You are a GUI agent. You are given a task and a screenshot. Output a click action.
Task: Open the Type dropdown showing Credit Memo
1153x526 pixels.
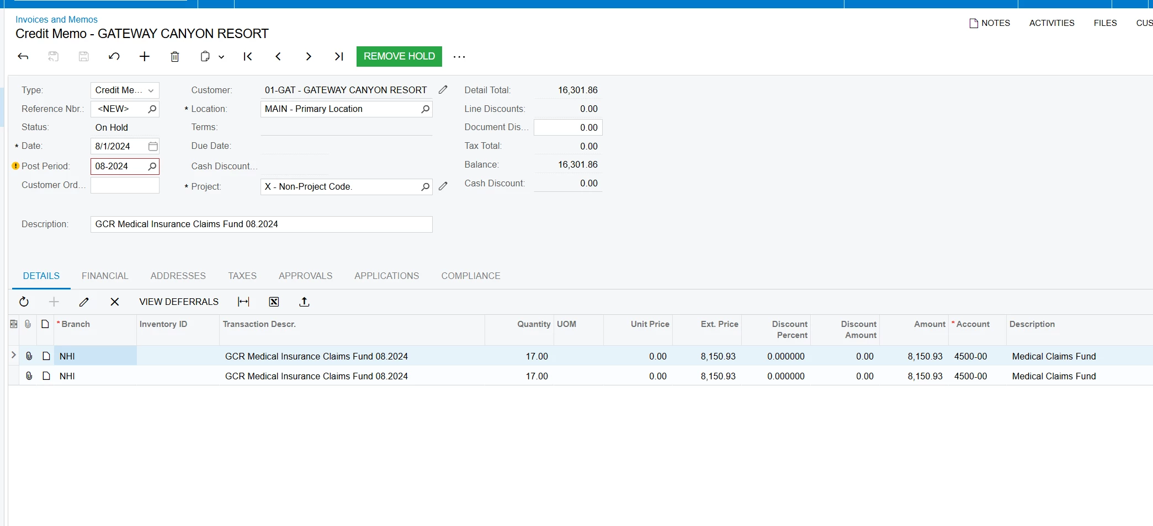pos(125,90)
